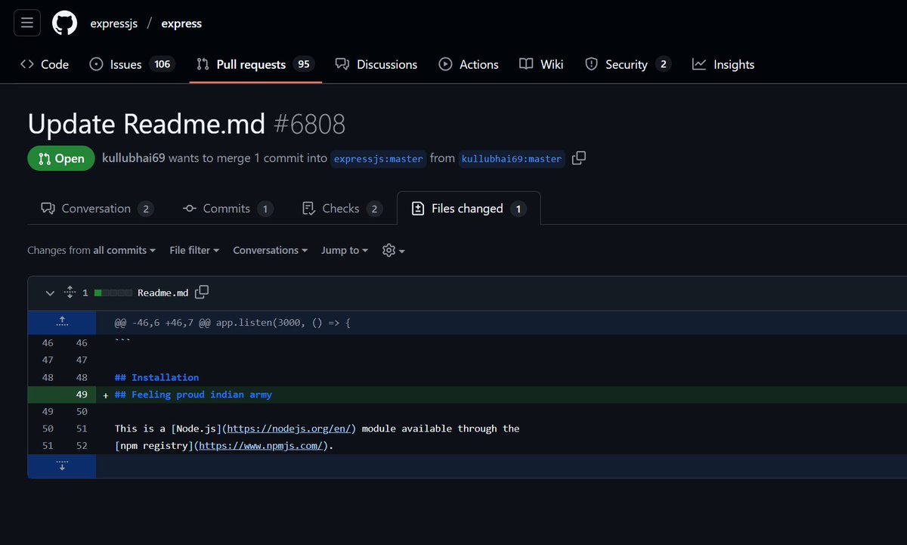The width and height of the screenshot is (907, 545).
Task: Open the hamburger navigation menu
Action: [27, 23]
